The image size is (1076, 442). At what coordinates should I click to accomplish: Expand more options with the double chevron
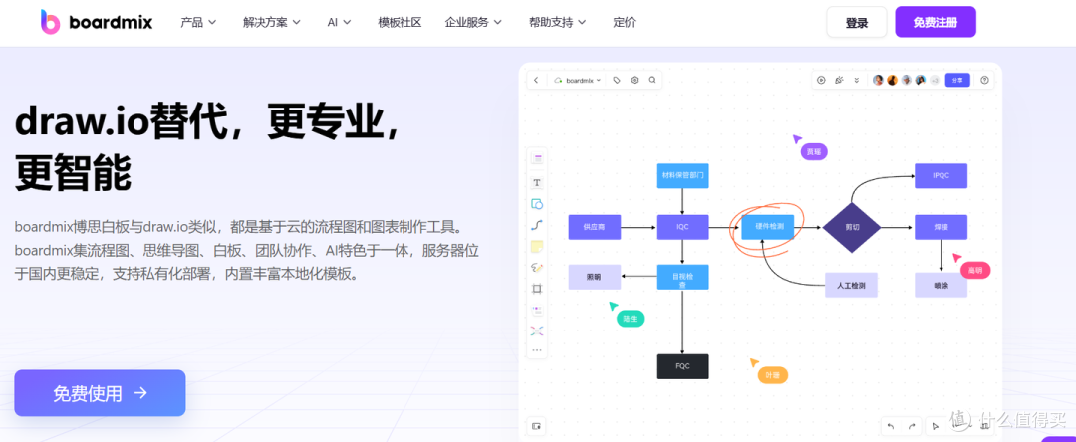coord(857,80)
